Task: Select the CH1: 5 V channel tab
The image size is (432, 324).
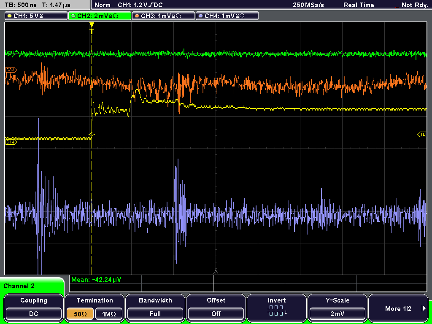Action: tap(36, 16)
